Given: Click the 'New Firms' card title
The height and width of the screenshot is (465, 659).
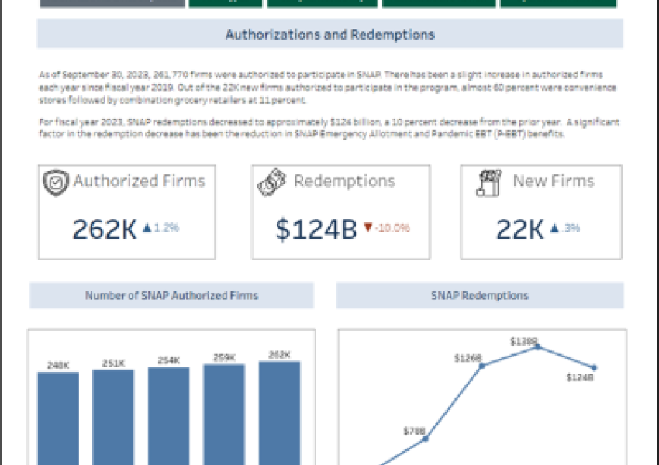Looking at the screenshot, I should tap(554, 181).
